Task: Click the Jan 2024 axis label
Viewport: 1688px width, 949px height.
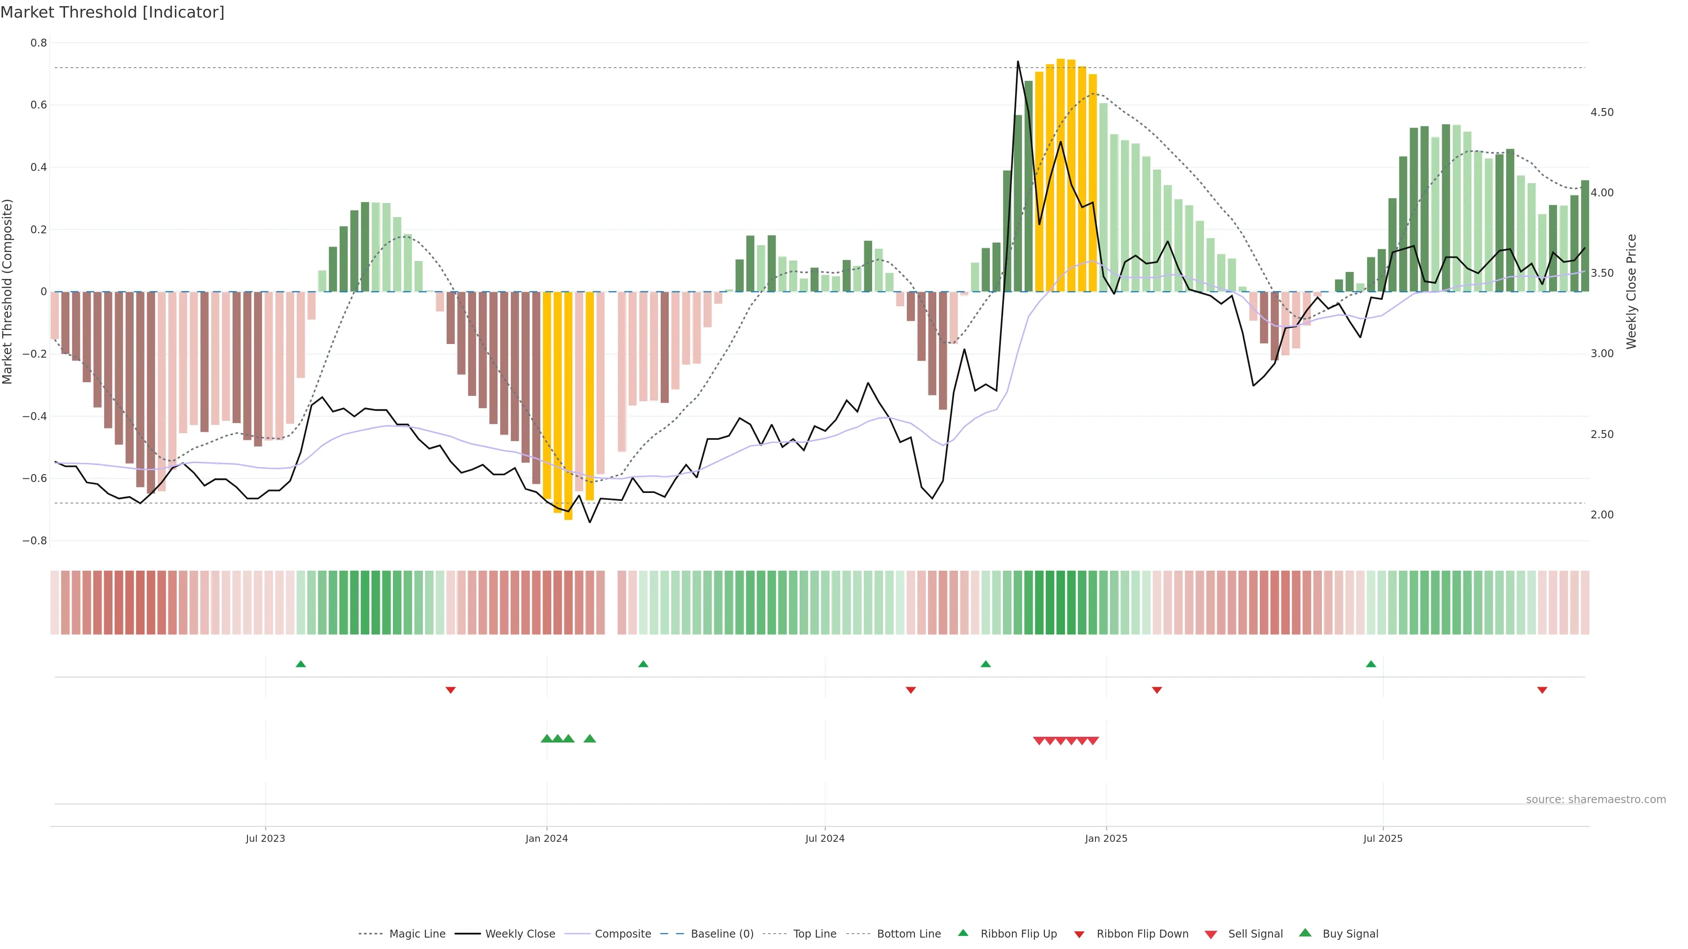Action: click(546, 838)
